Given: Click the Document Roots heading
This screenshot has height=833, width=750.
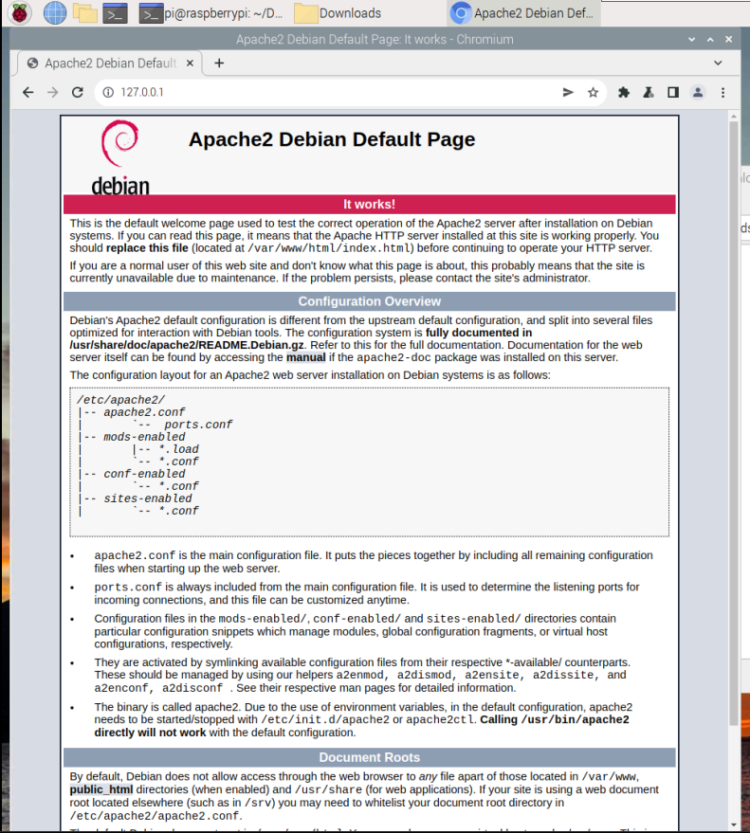Looking at the screenshot, I should coord(370,757).
